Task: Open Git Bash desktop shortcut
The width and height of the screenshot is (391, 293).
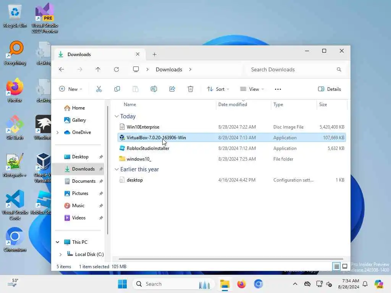Action: (15, 127)
